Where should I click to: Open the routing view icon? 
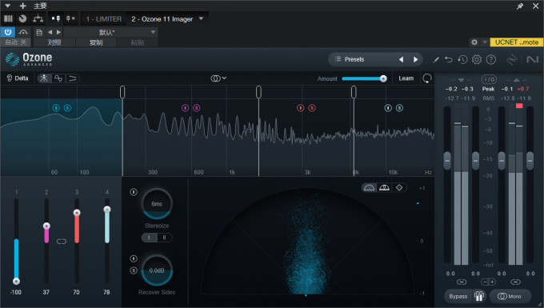(x=38, y=18)
